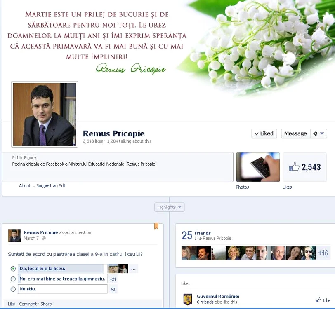Open the March 7 post timestamp
Screen dimensions: 335x309
pyautogui.click(x=31, y=238)
